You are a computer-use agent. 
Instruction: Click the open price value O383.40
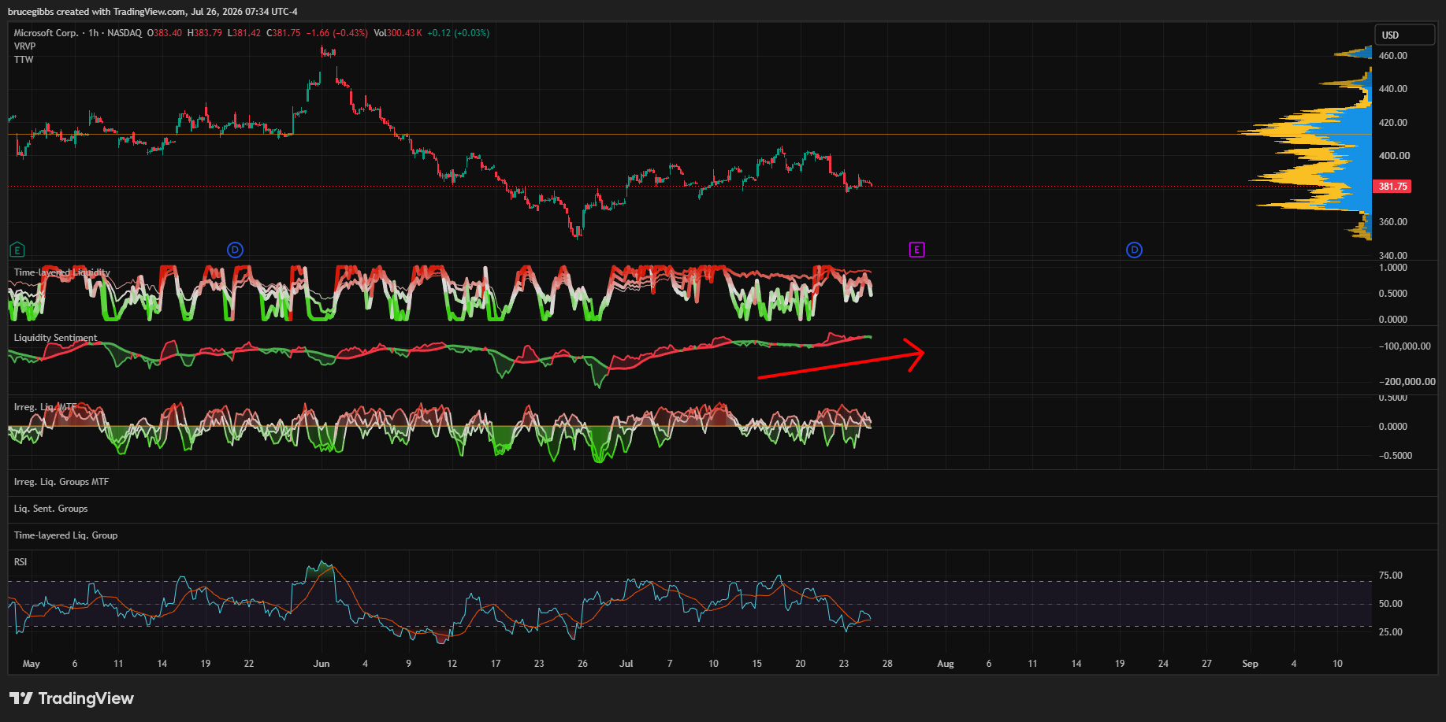pyautogui.click(x=164, y=33)
